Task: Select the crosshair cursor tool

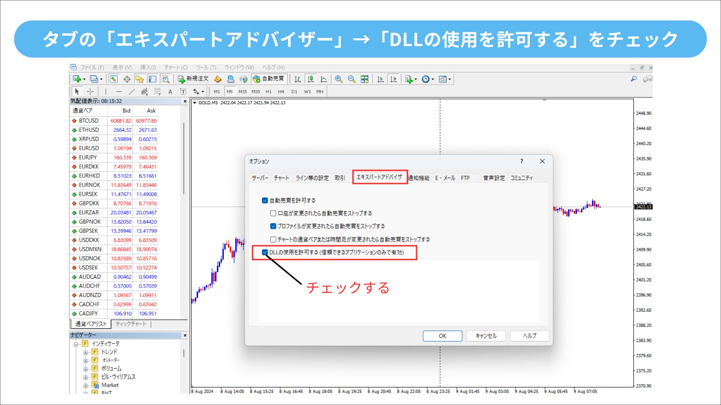Action: (x=90, y=91)
